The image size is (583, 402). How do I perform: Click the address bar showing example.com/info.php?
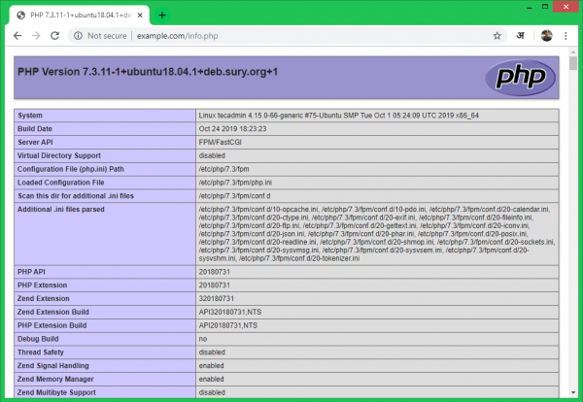point(291,35)
